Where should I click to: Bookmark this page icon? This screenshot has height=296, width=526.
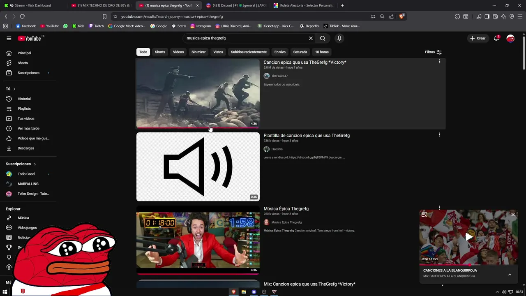click(104, 16)
